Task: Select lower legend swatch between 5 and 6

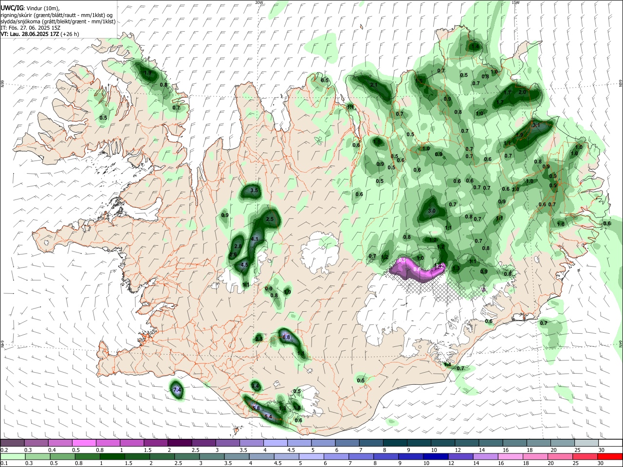Action: [311, 457]
